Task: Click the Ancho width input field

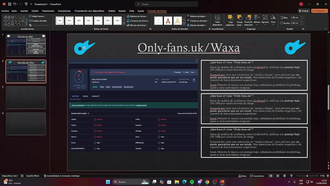Action: [x=296, y=23]
